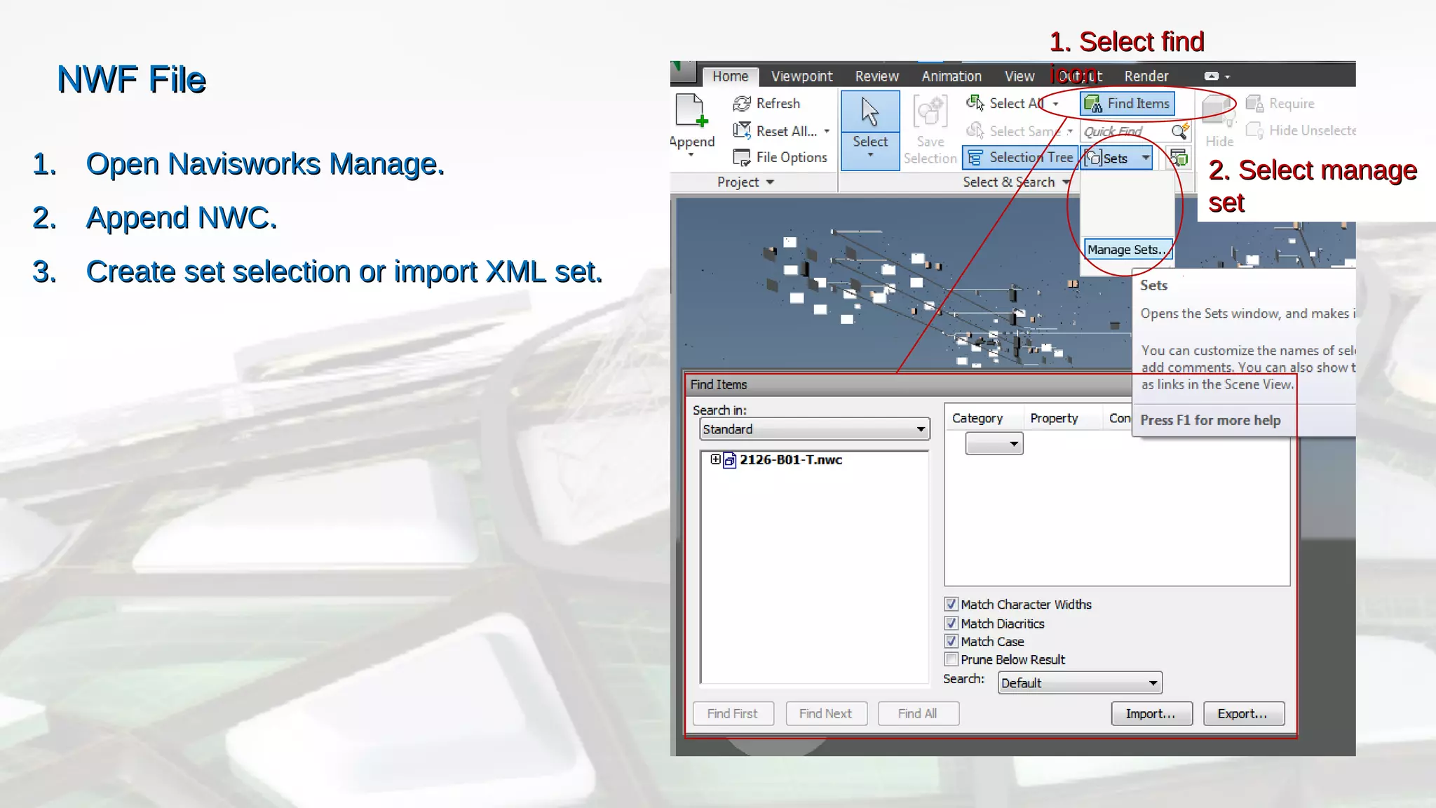Expand the 2126-B01-T.nwc tree node

click(714, 459)
